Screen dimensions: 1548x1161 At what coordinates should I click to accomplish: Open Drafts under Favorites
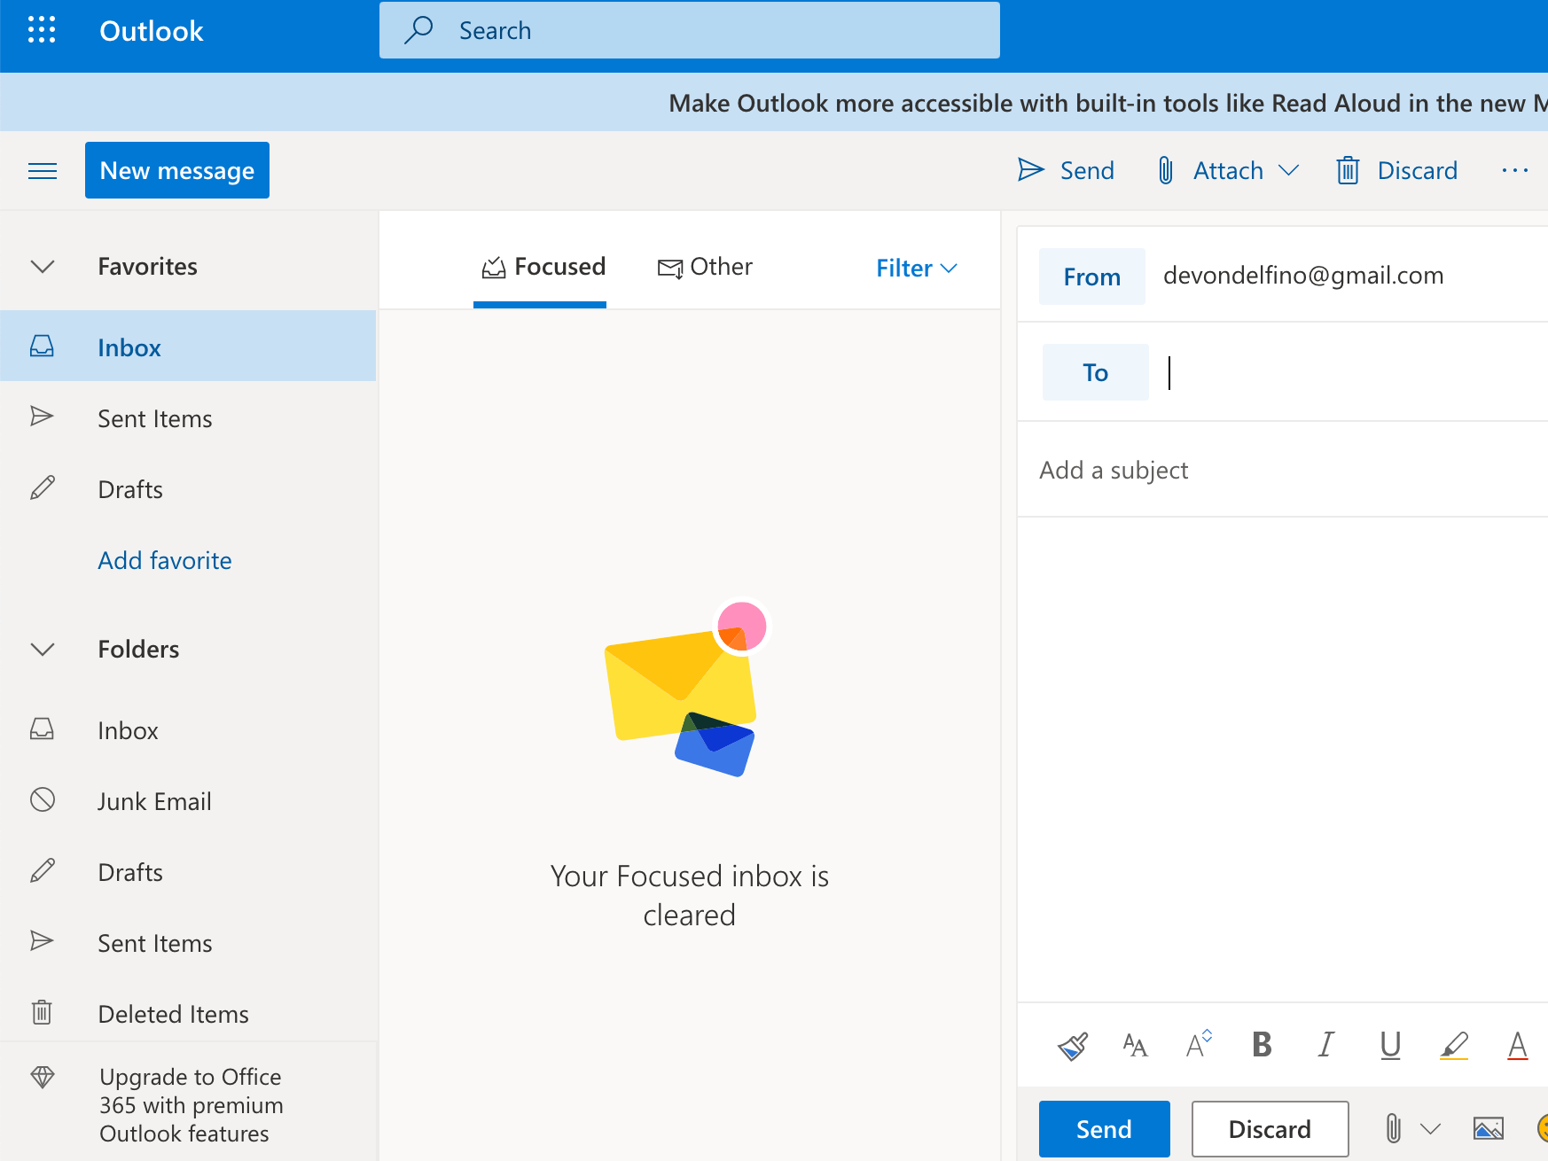188,489
